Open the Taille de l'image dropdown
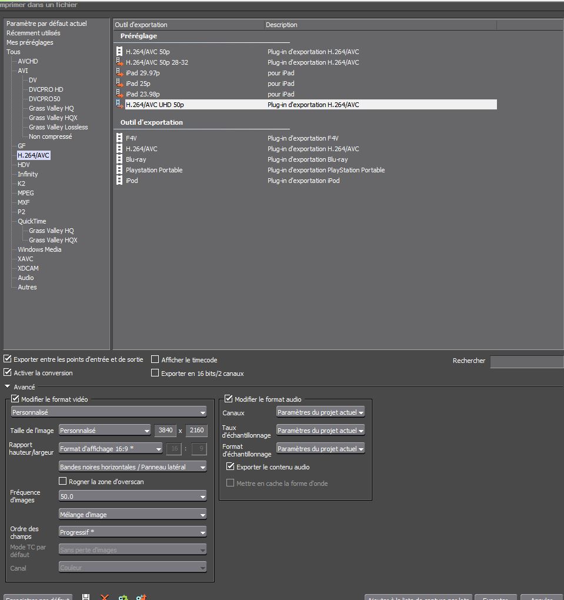 click(105, 431)
